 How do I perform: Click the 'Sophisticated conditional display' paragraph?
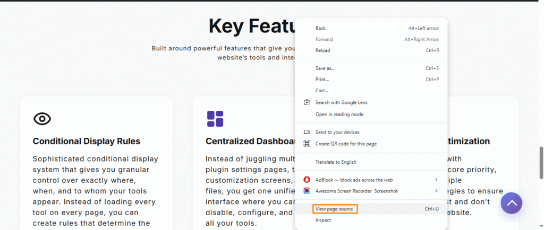coord(96,191)
